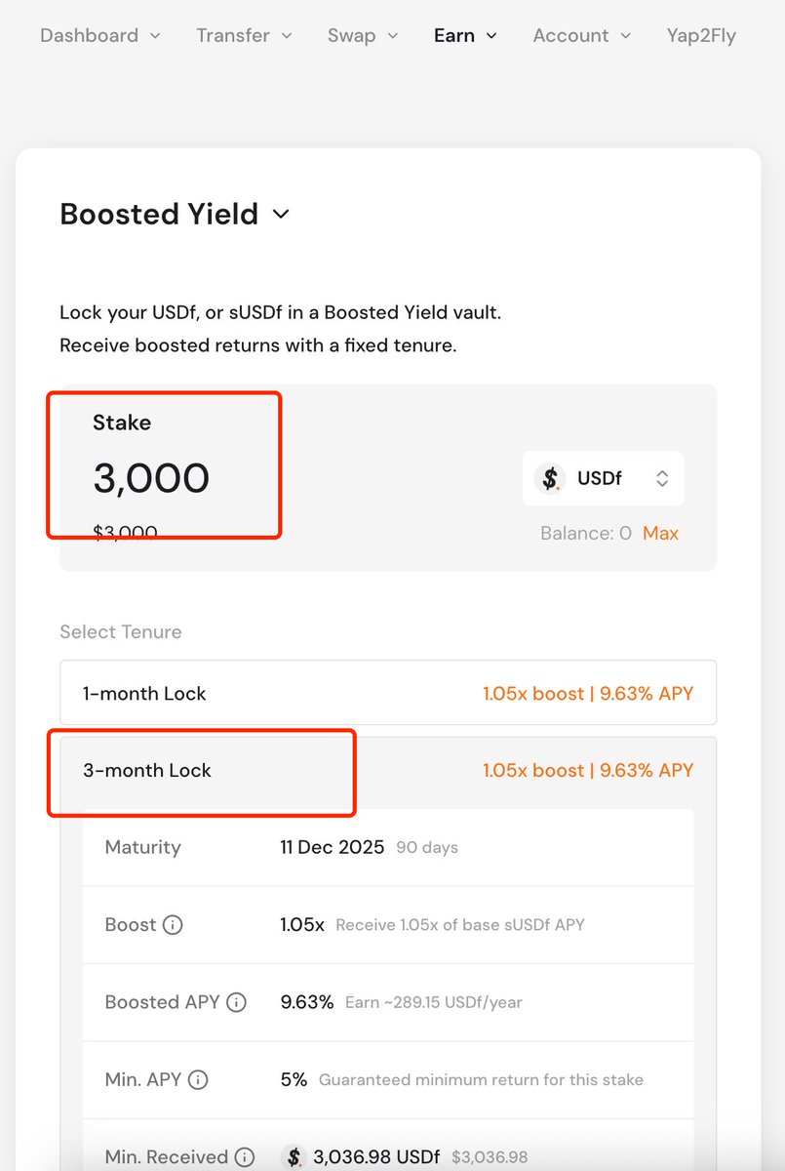The width and height of the screenshot is (785, 1171).
Task: Expand the Boosted Yield heading dropdown
Action: (281, 214)
